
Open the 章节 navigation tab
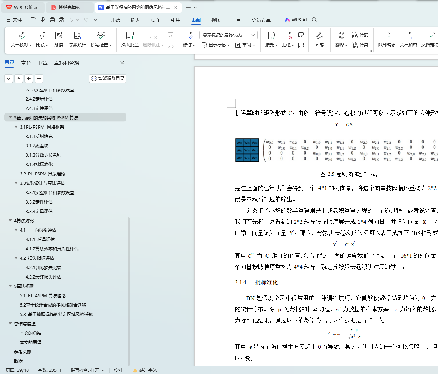click(26, 63)
